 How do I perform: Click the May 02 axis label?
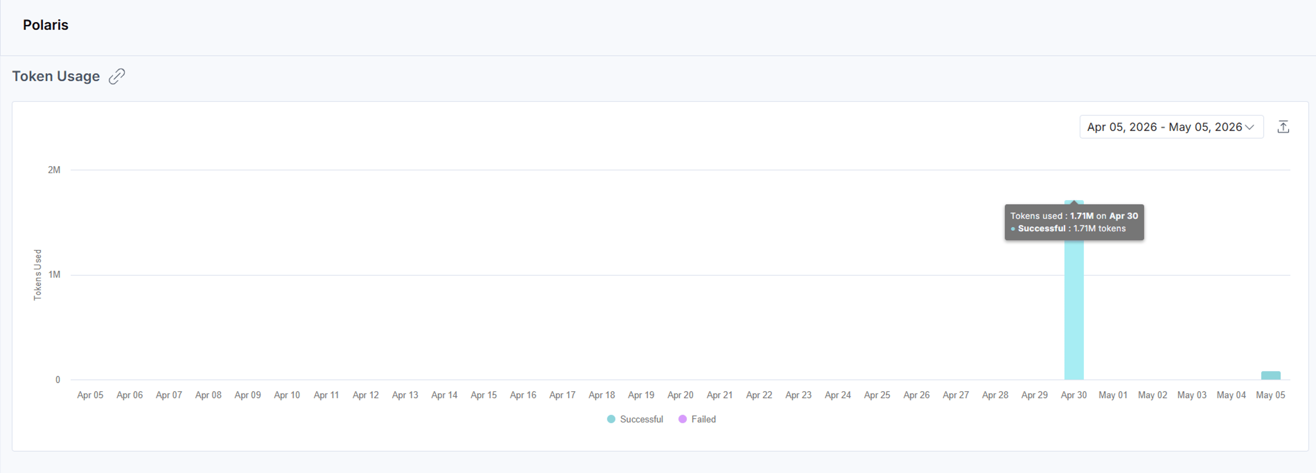point(1152,395)
